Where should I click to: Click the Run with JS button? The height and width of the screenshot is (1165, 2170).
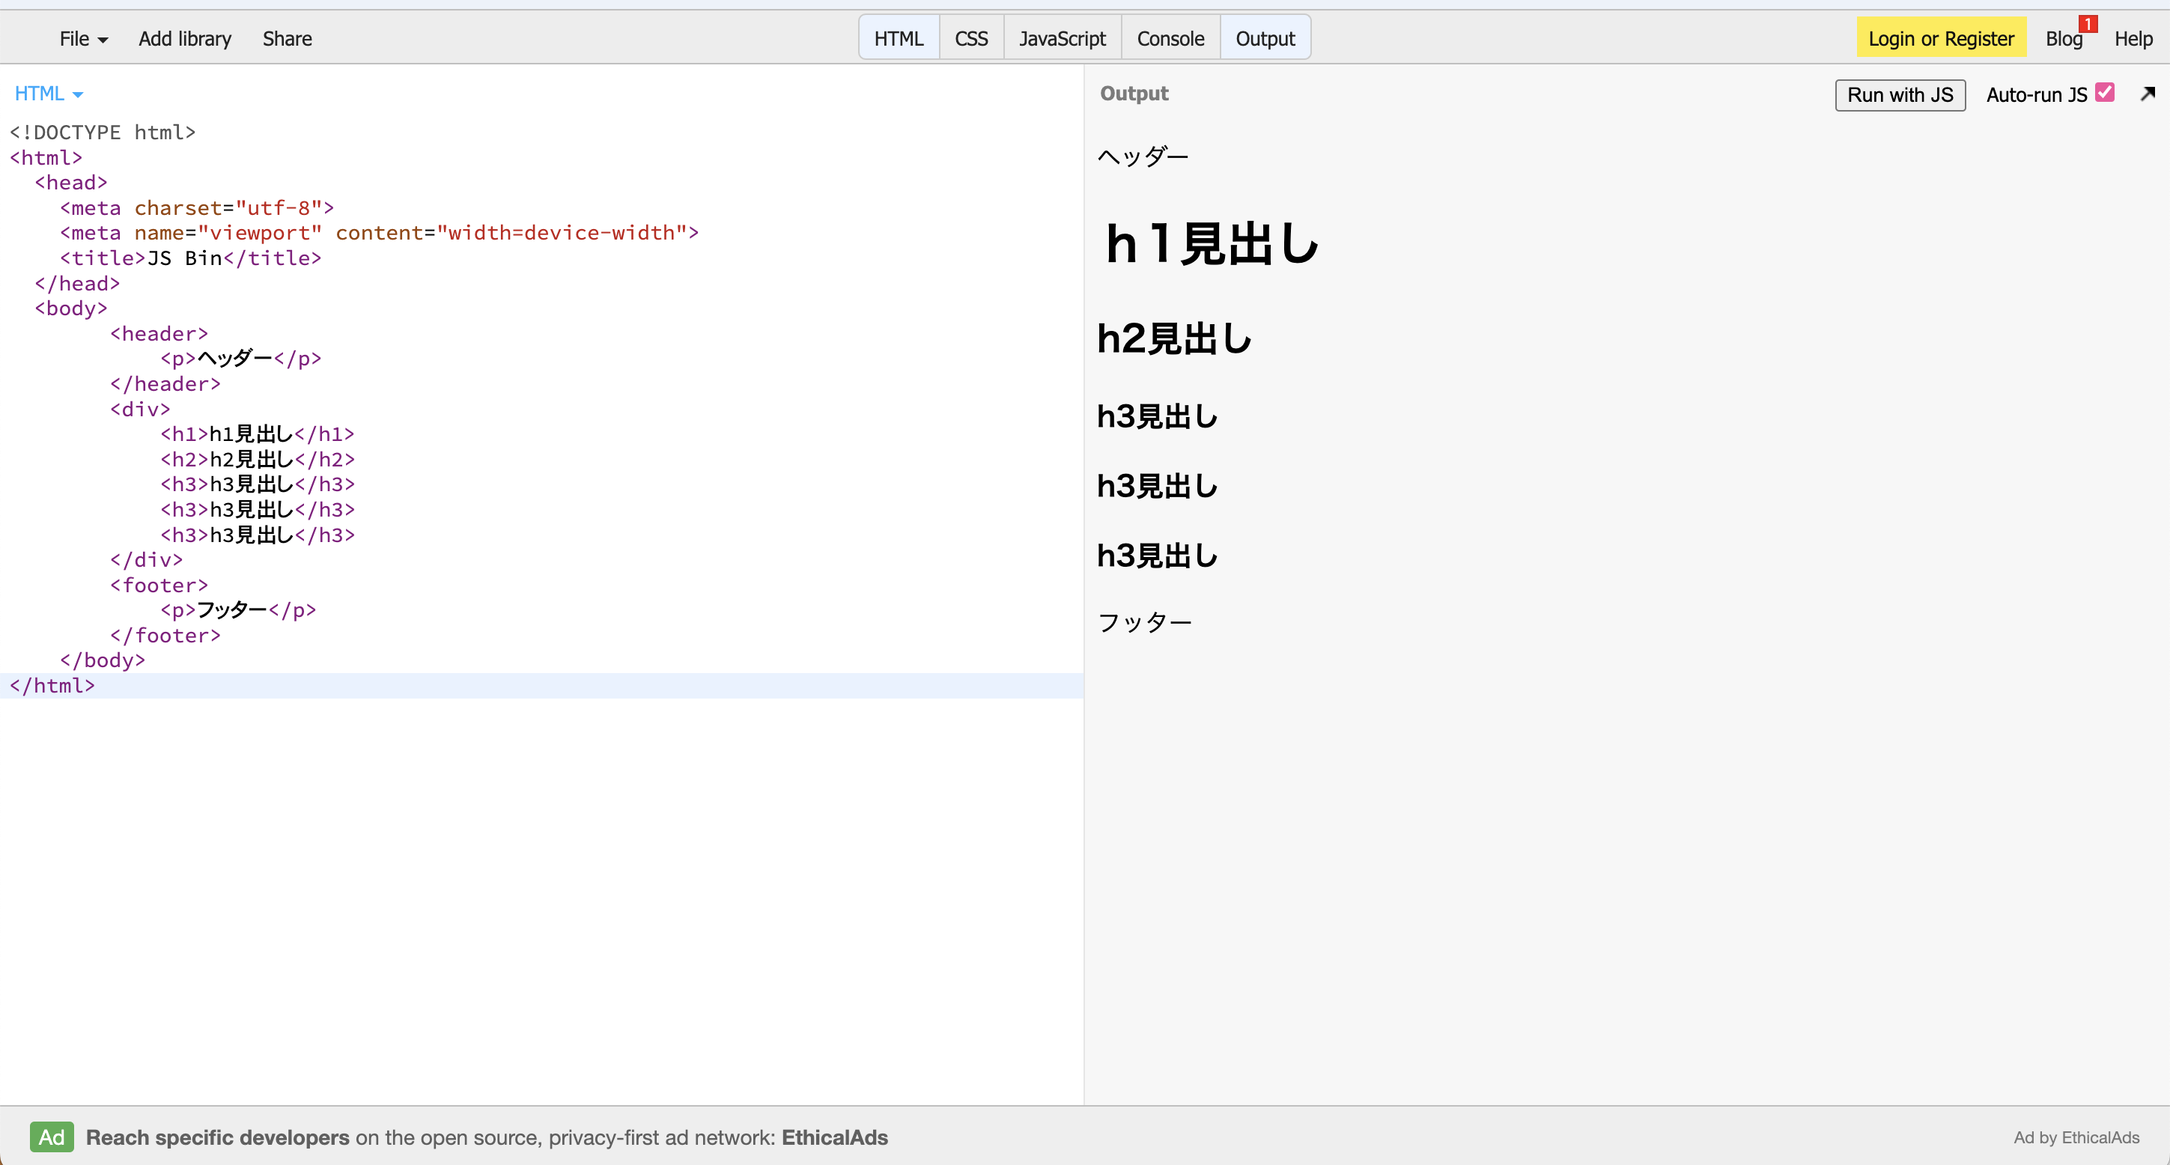point(1900,95)
